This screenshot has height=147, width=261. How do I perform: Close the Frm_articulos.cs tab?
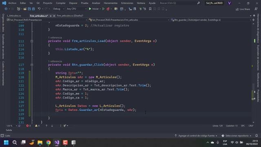click(x=54, y=16)
